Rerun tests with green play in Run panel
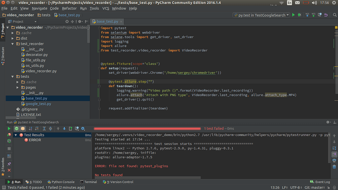 tap(9, 129)
